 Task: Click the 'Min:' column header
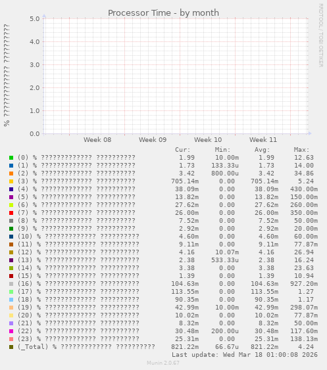click(222, 150)
